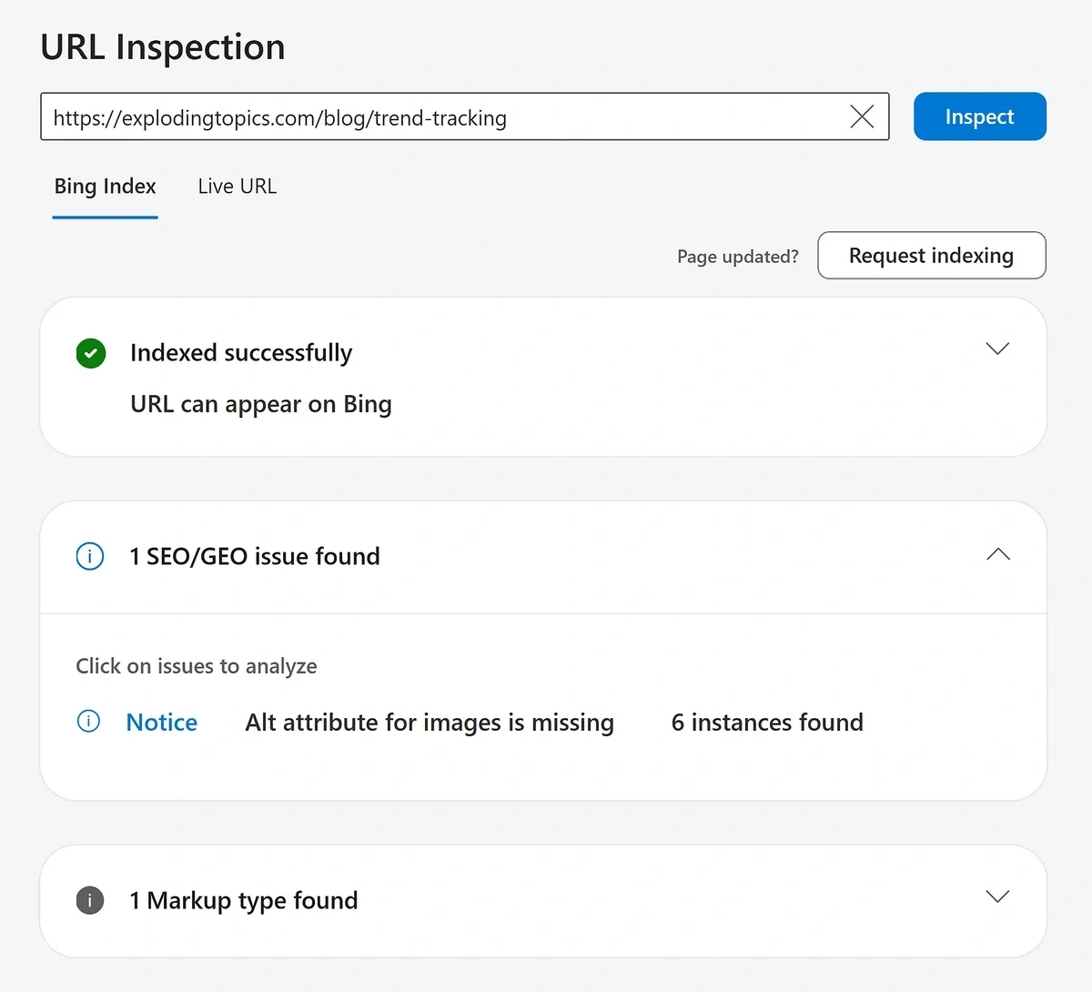1092x992 pixels.
Task: Select the Alt attribute missing issue
Action: [x=429, y=722]
